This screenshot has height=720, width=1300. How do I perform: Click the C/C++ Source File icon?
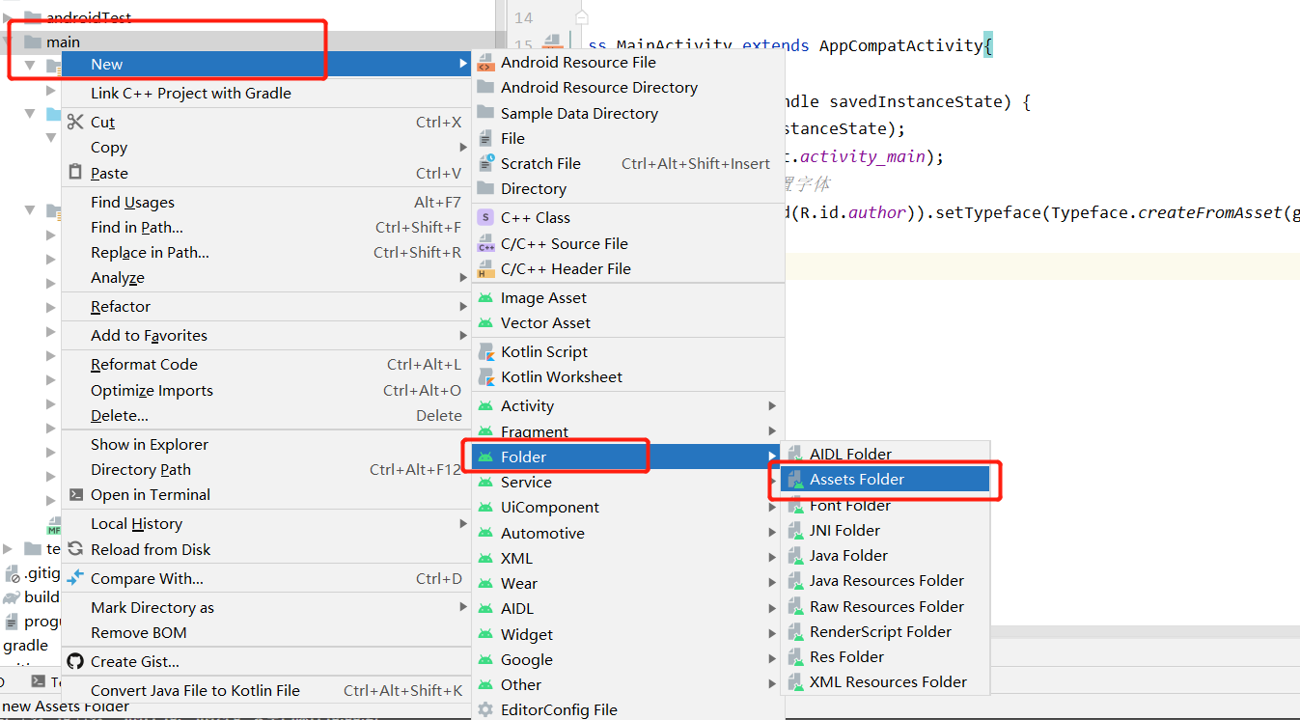486,243
